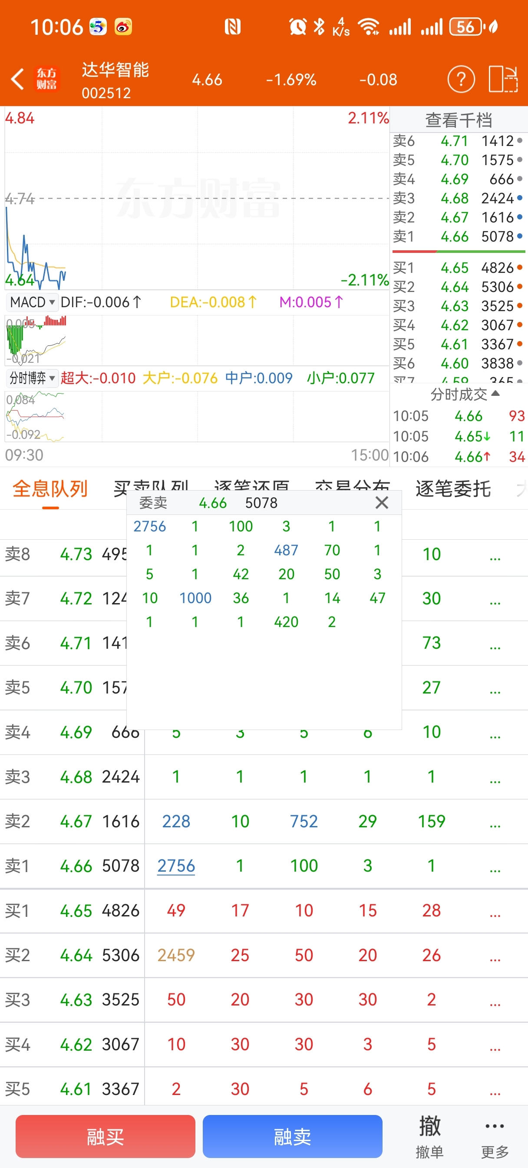This screenshot has width=528, height=1168.
Task: Switch to split-screen layout icon
Action: pyautogui.click(x=503, y=80)
